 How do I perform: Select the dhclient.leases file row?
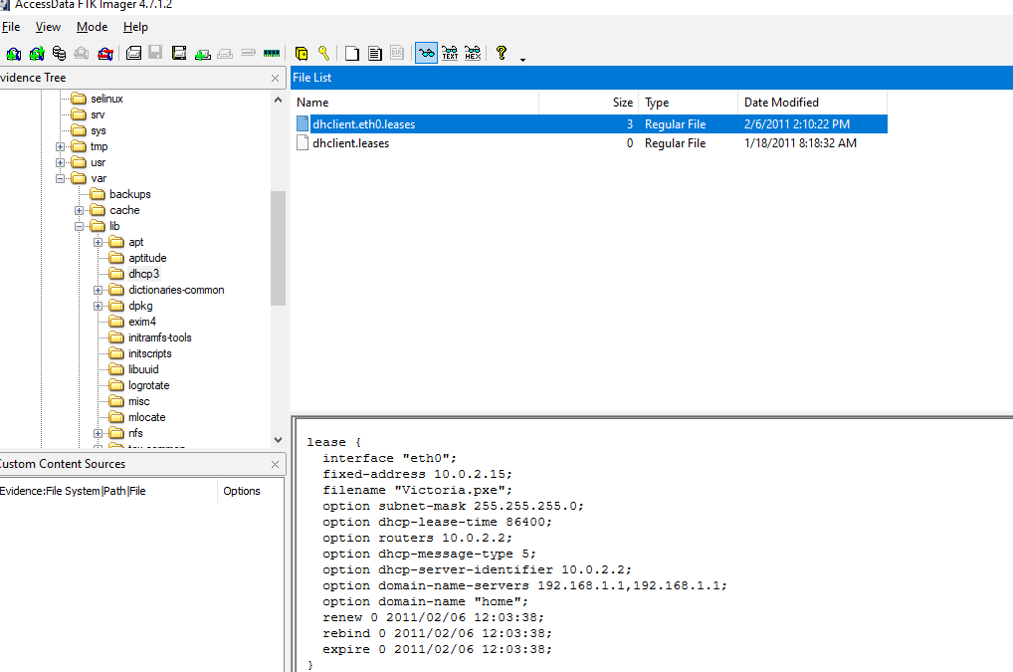coord(350,143)
